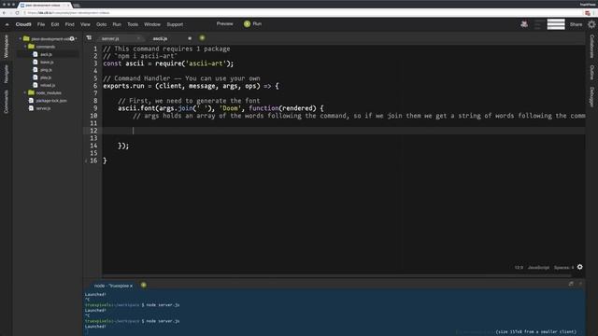
Task: Open the Debugger side panel
Action: click(x=591, y=97)
